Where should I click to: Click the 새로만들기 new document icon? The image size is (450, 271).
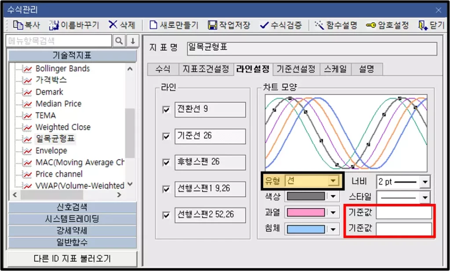click(153, 25)
